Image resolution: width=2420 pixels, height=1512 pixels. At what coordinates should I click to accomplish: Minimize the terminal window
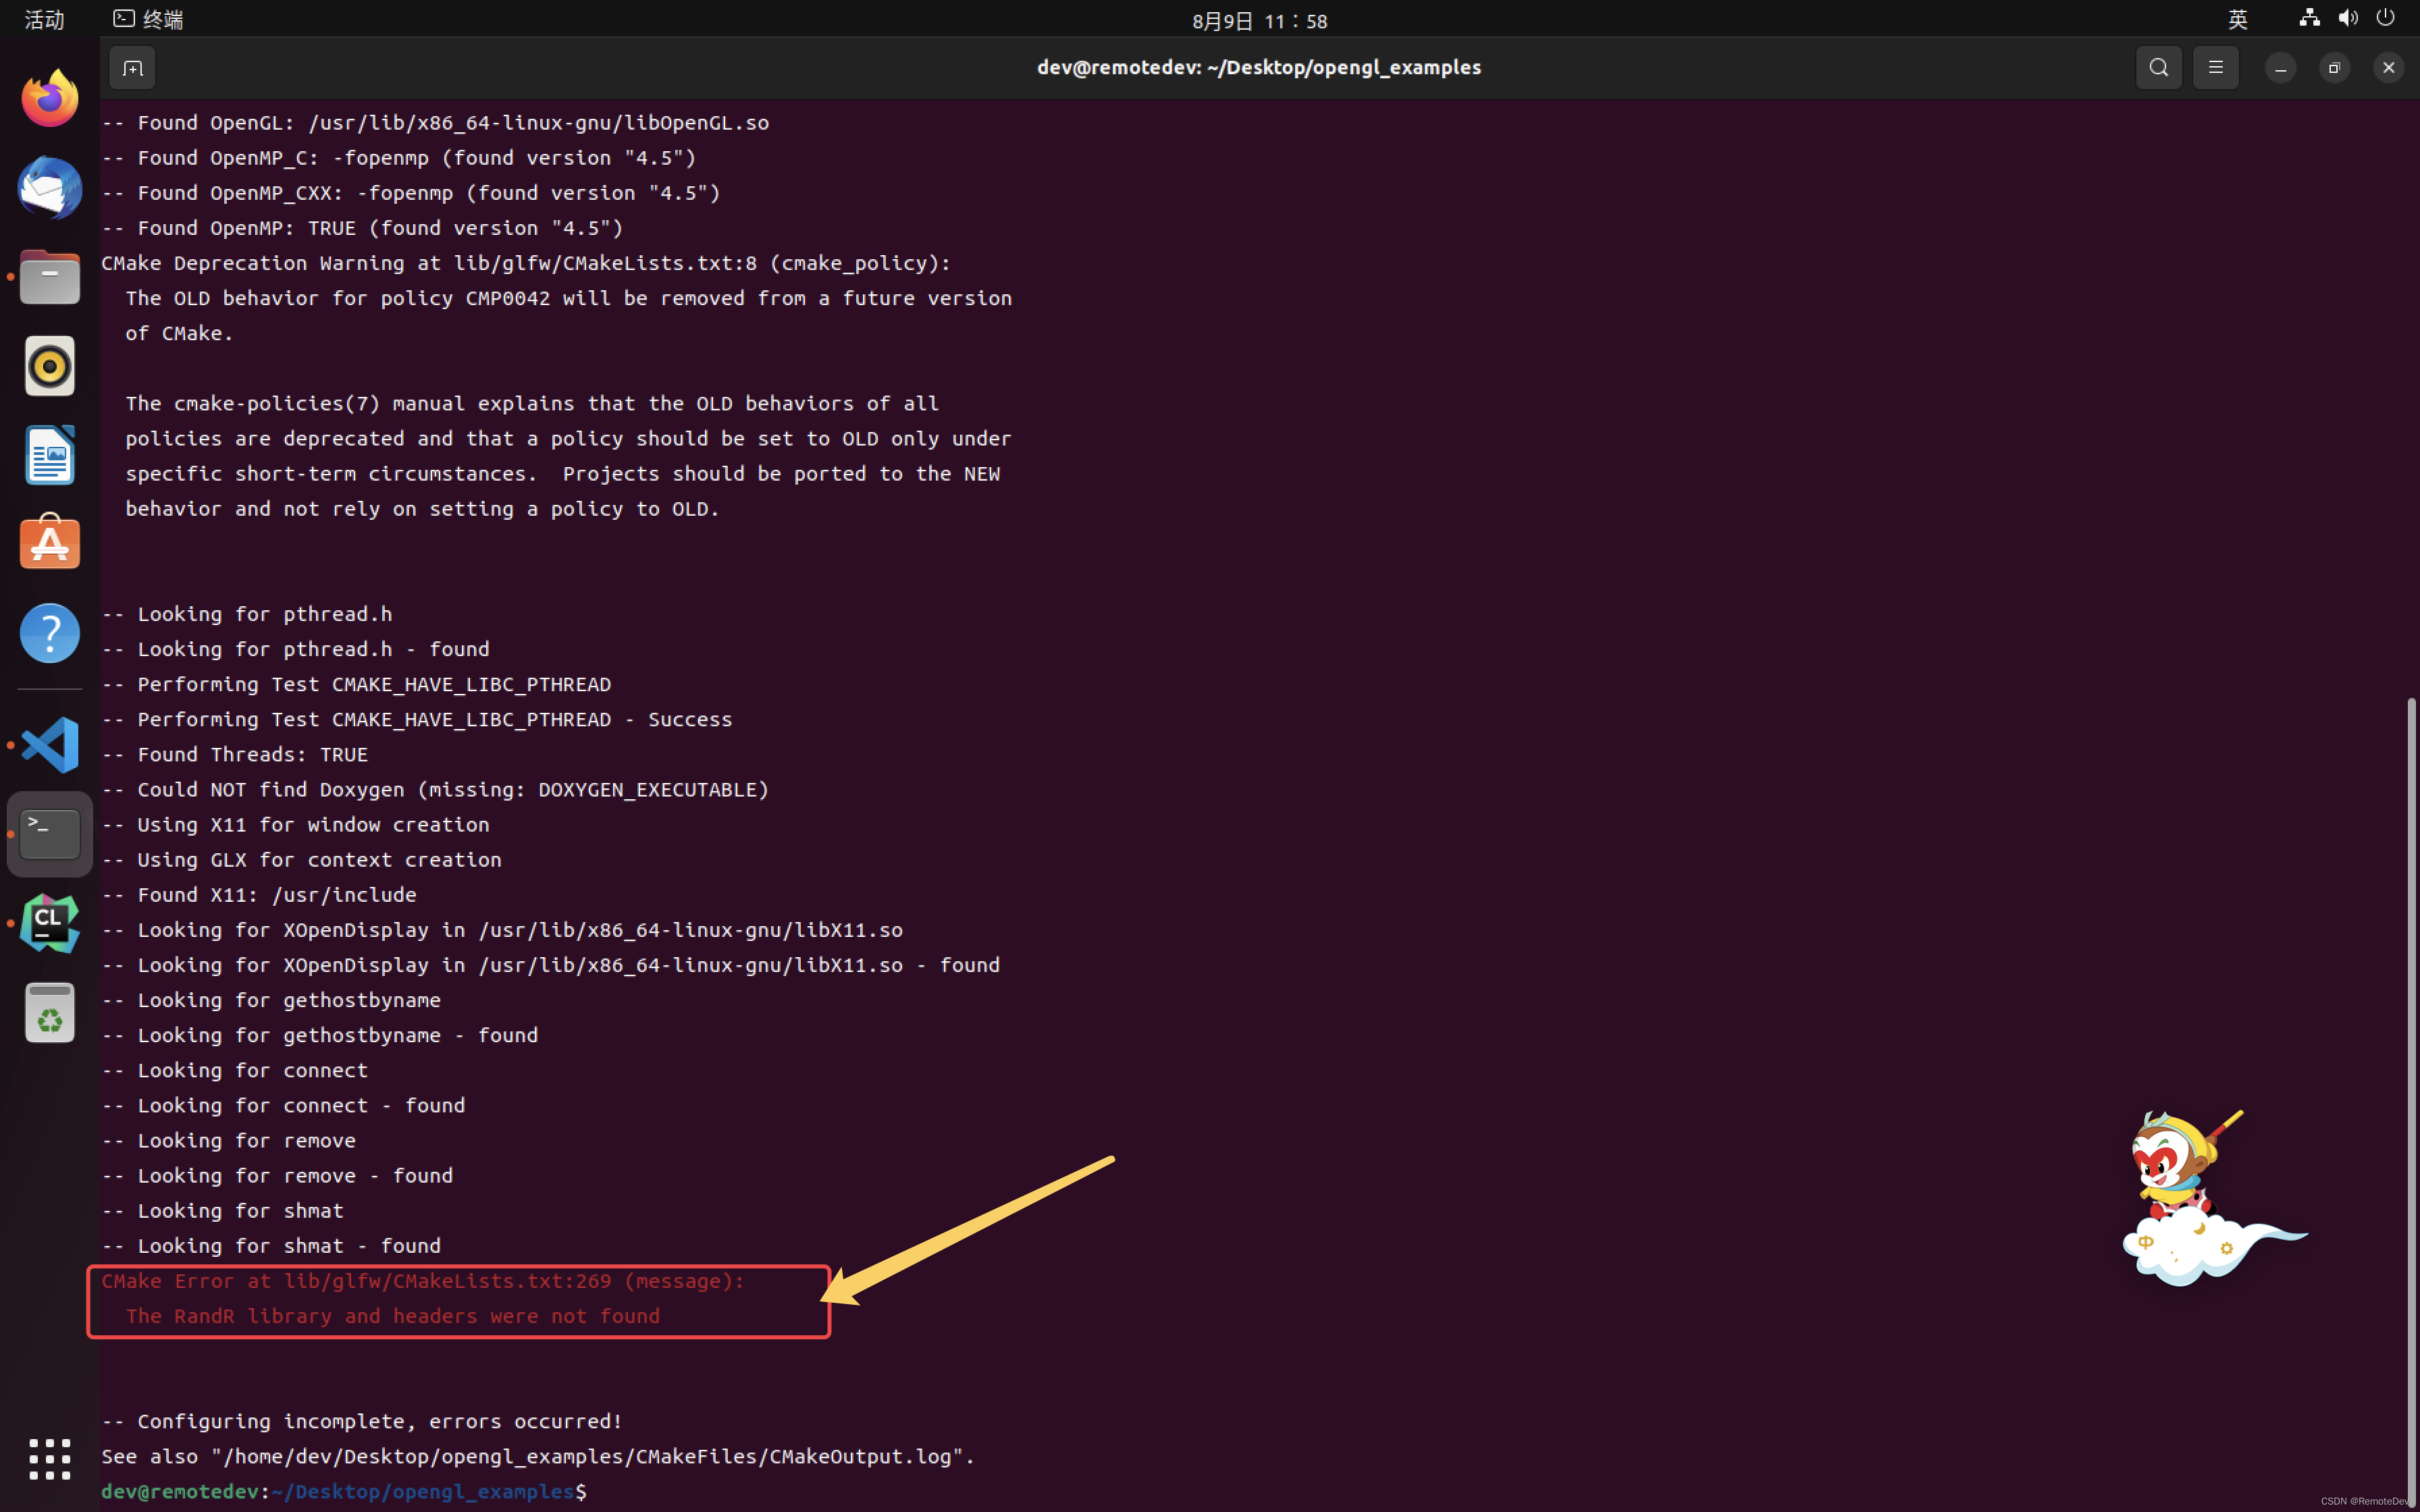2281,68
